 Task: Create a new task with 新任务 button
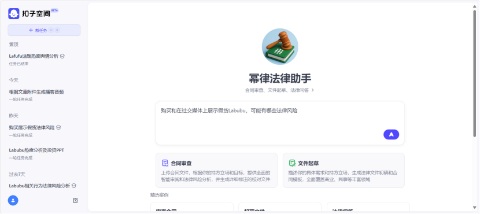[44, 30]
